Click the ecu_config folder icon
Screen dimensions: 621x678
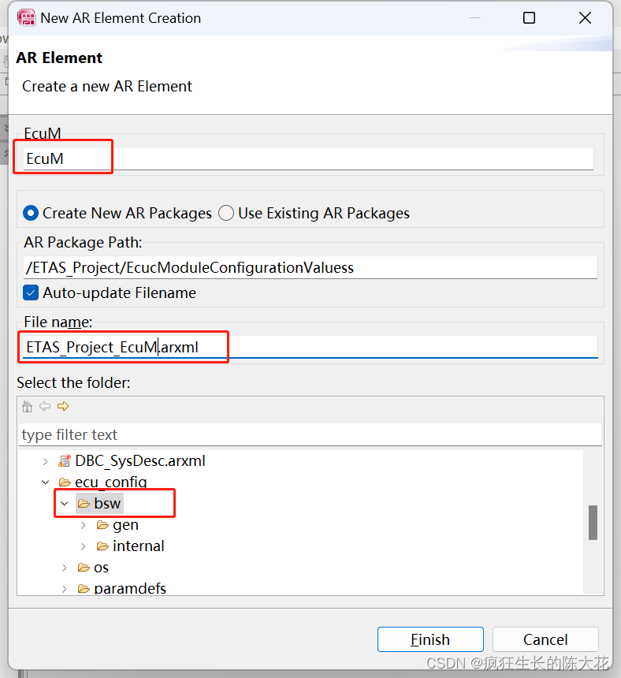tap(64, 482)
